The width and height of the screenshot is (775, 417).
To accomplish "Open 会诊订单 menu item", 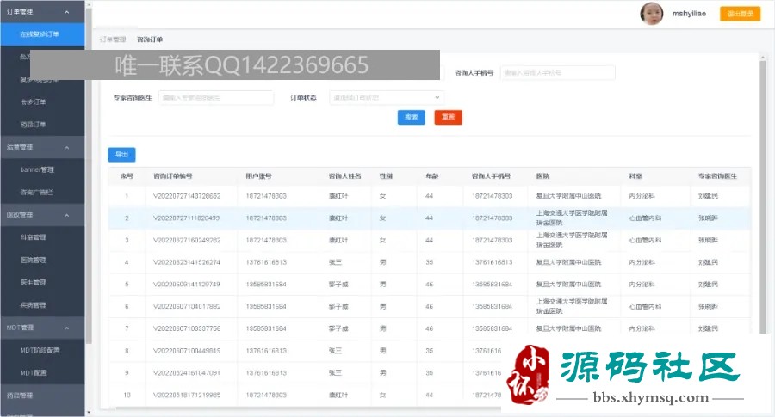I will pos(42,102).
